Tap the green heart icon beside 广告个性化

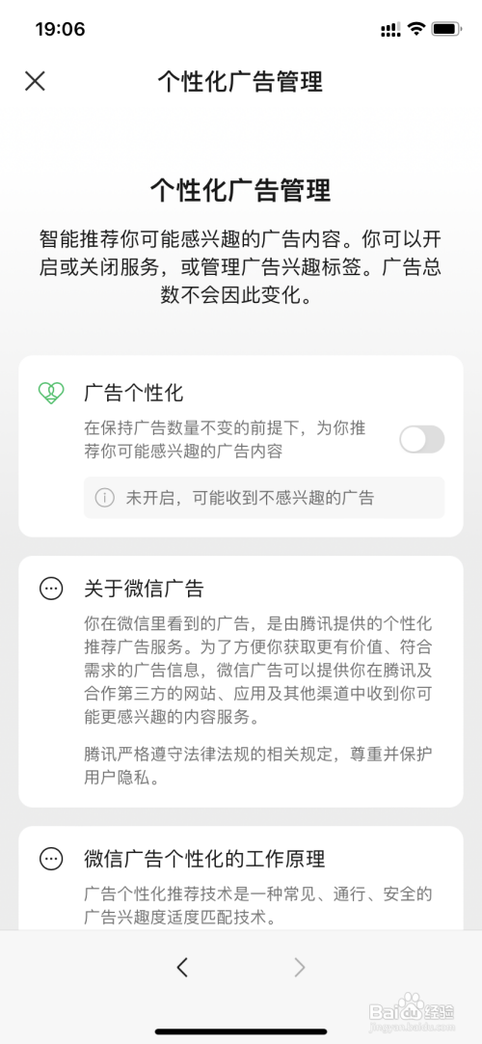(51, 394)
